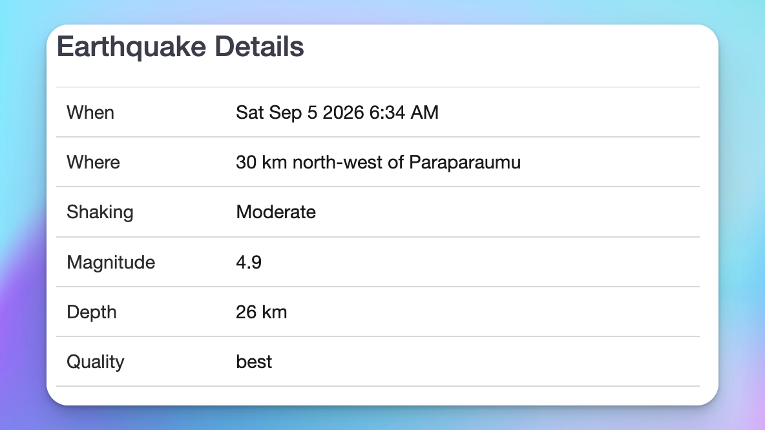Click the magnitude value 4.9
The height and width of the screenshot is (430, 765).
pos(249,262)
